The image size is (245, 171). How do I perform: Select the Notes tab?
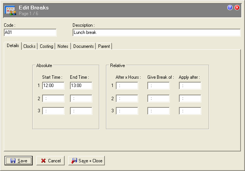pos(63,46)
